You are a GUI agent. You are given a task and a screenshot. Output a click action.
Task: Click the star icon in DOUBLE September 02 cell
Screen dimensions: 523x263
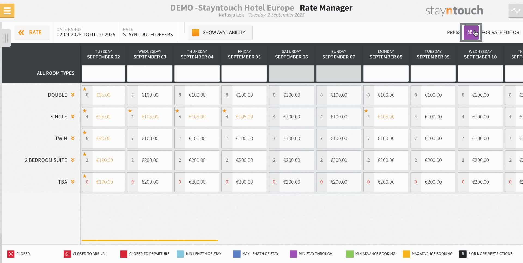pyautogui.click(x=85, y=89)
